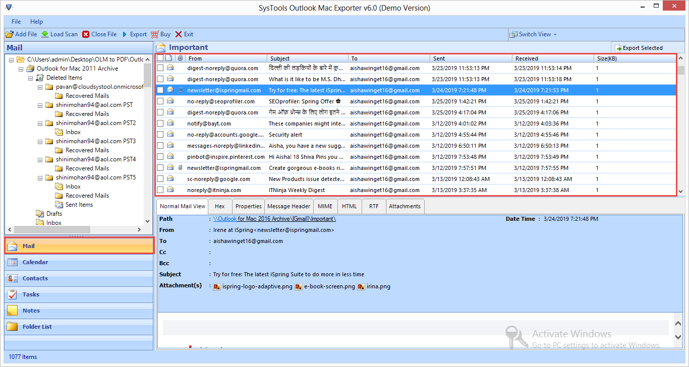Click the Switch View icon
This screenshot has width=689, height=367.
513,34
